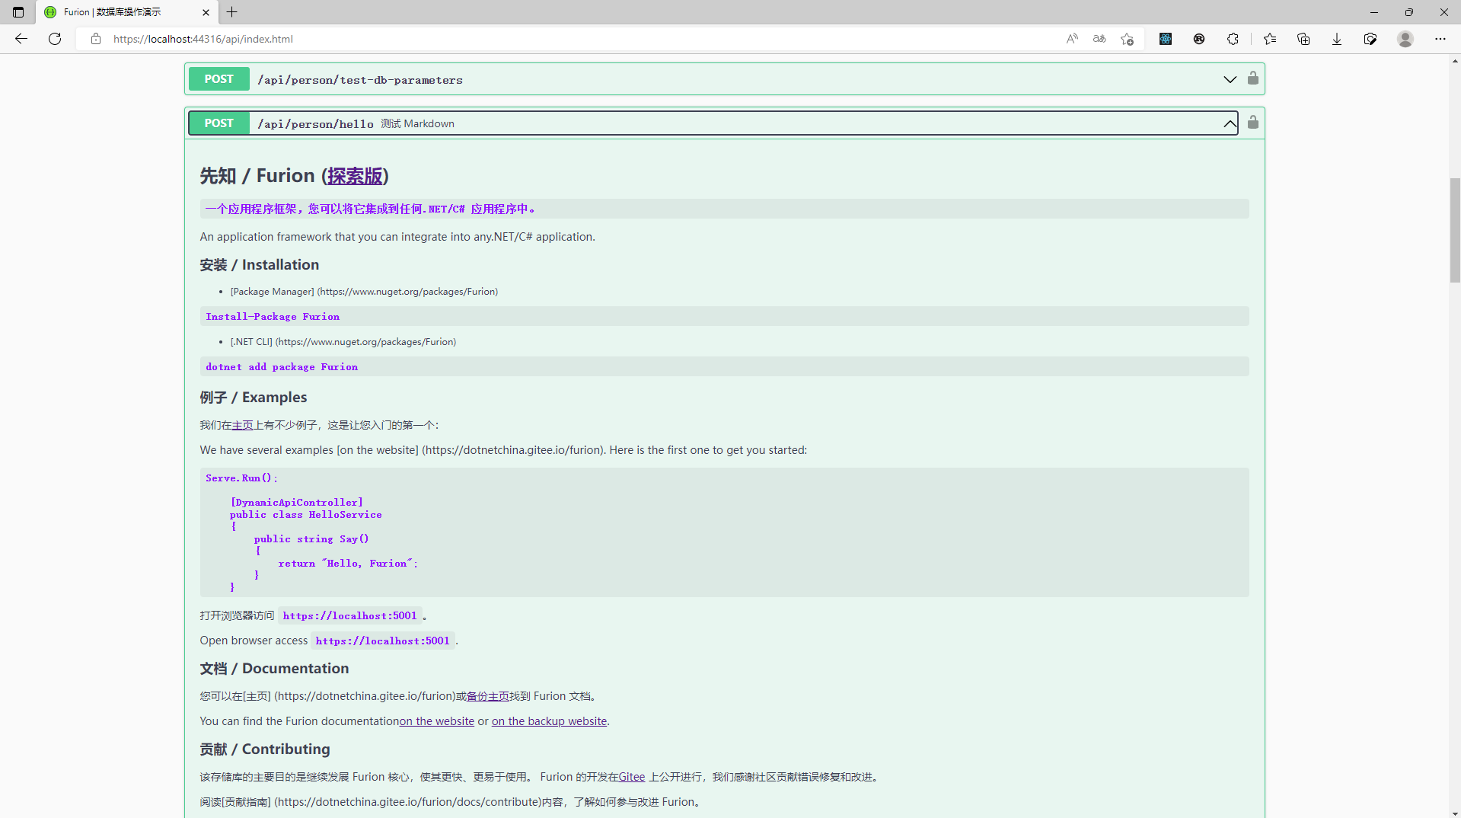Open the Downloads panel
The image size is (1461, 818).
(1337, 39)
